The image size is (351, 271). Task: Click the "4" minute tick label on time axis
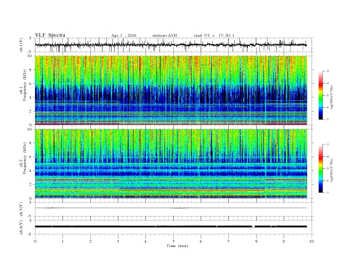[145, 241]
